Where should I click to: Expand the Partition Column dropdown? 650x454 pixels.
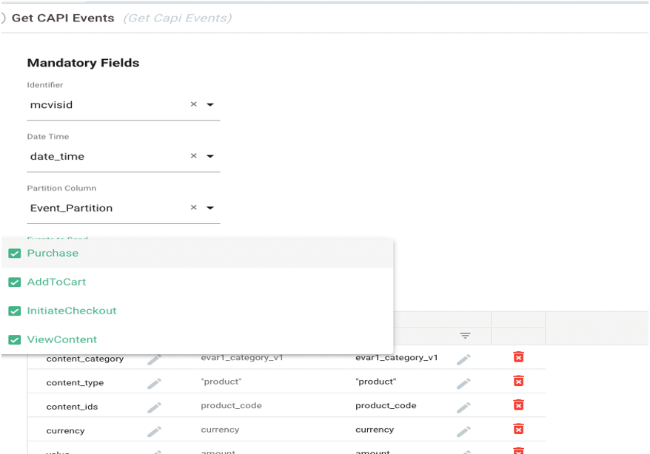(x=210, y=209)
